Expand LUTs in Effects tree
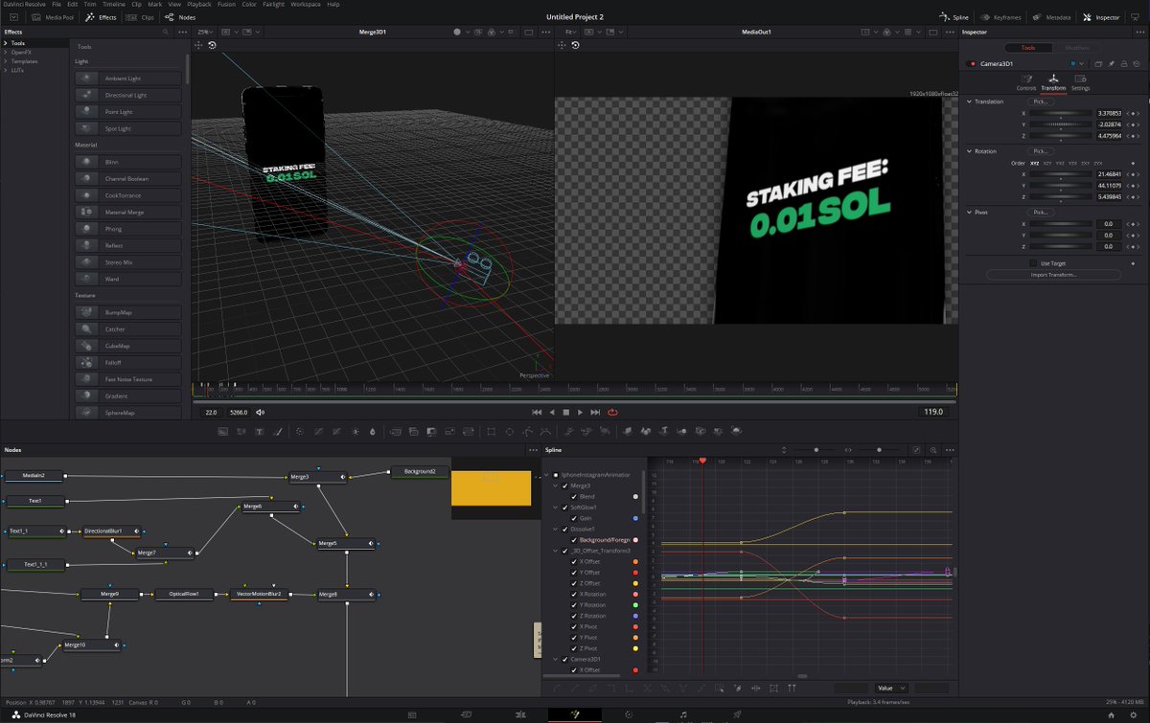 6,71
